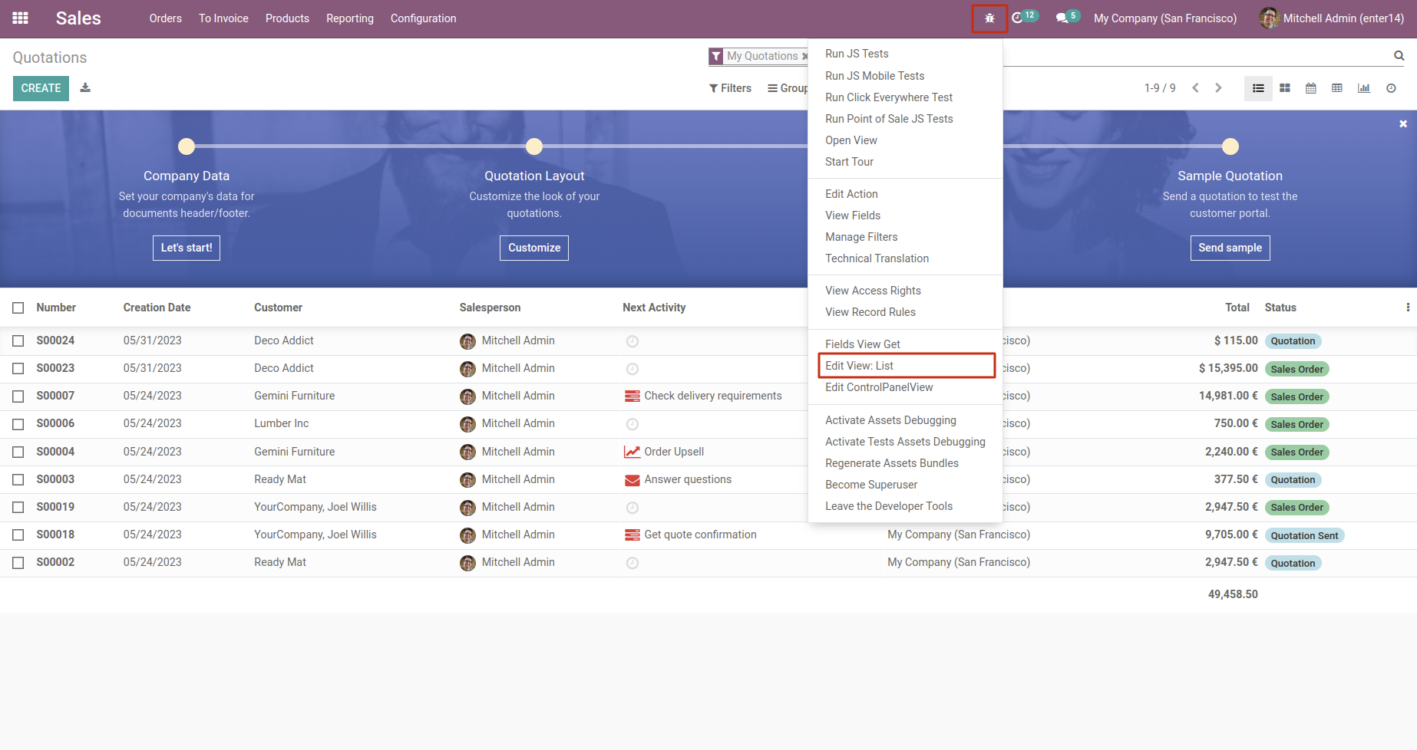Expand the Filters dropdown

pos(730,88)
